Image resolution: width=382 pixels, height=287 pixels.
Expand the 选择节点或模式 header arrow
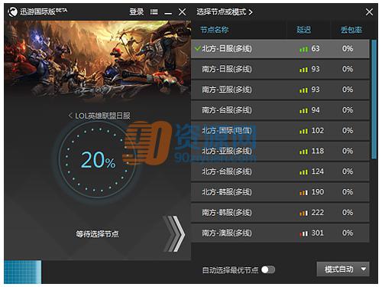tap(251, 12)
